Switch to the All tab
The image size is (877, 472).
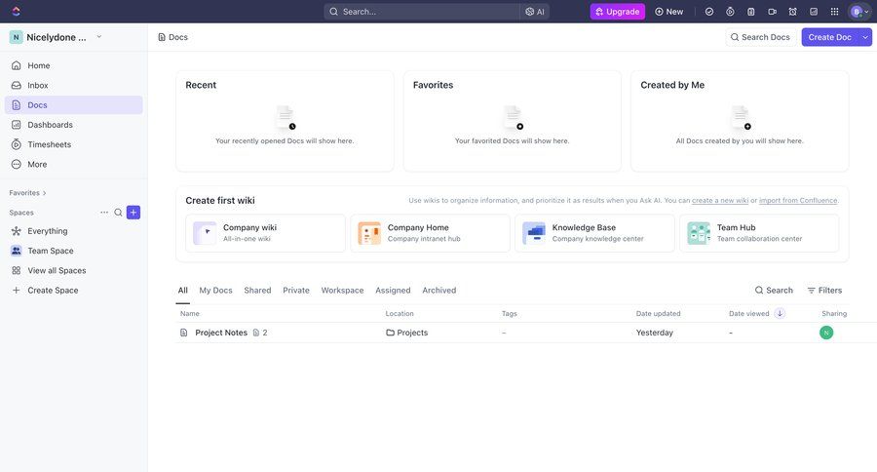click(183, 290)
